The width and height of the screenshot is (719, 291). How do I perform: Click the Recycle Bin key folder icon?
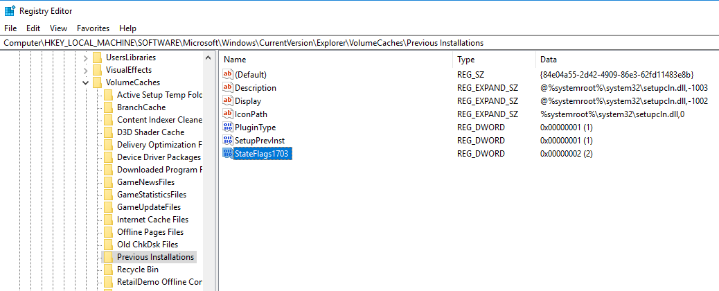pos(108,269)
